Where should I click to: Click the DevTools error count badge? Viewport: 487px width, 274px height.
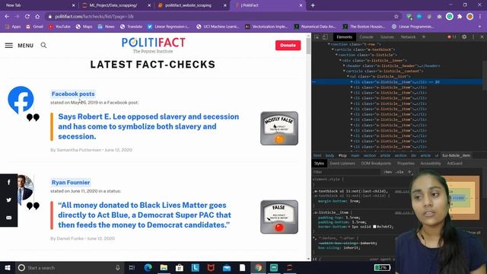[451, 37]
